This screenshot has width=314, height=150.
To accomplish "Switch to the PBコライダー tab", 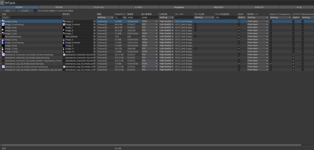I will point(219,7).
